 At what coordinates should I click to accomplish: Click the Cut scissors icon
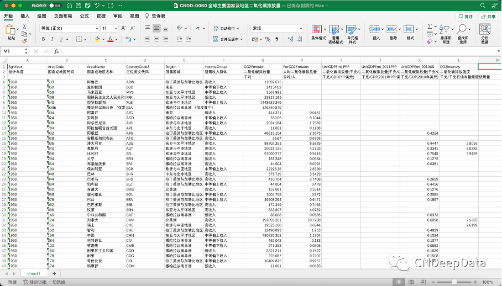tap(24, 27)
